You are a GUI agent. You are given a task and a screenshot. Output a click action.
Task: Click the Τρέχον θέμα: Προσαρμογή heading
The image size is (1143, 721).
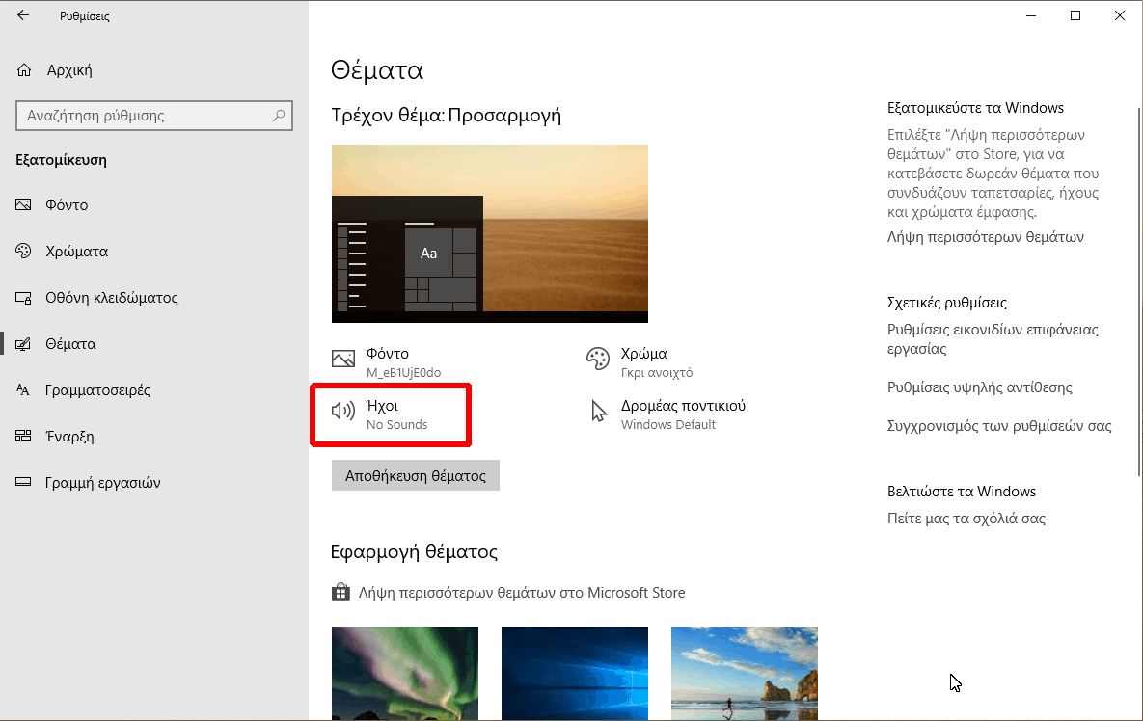[x=447, y=115]
